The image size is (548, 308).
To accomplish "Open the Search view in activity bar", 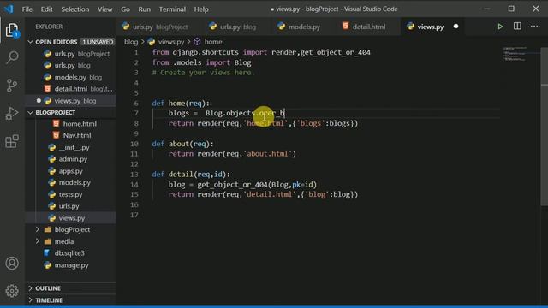I will pyautogui.click(x=12, y=57).
